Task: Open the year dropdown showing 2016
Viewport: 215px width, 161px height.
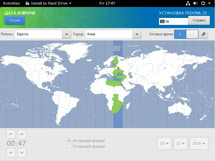Action: coord(199,143)
